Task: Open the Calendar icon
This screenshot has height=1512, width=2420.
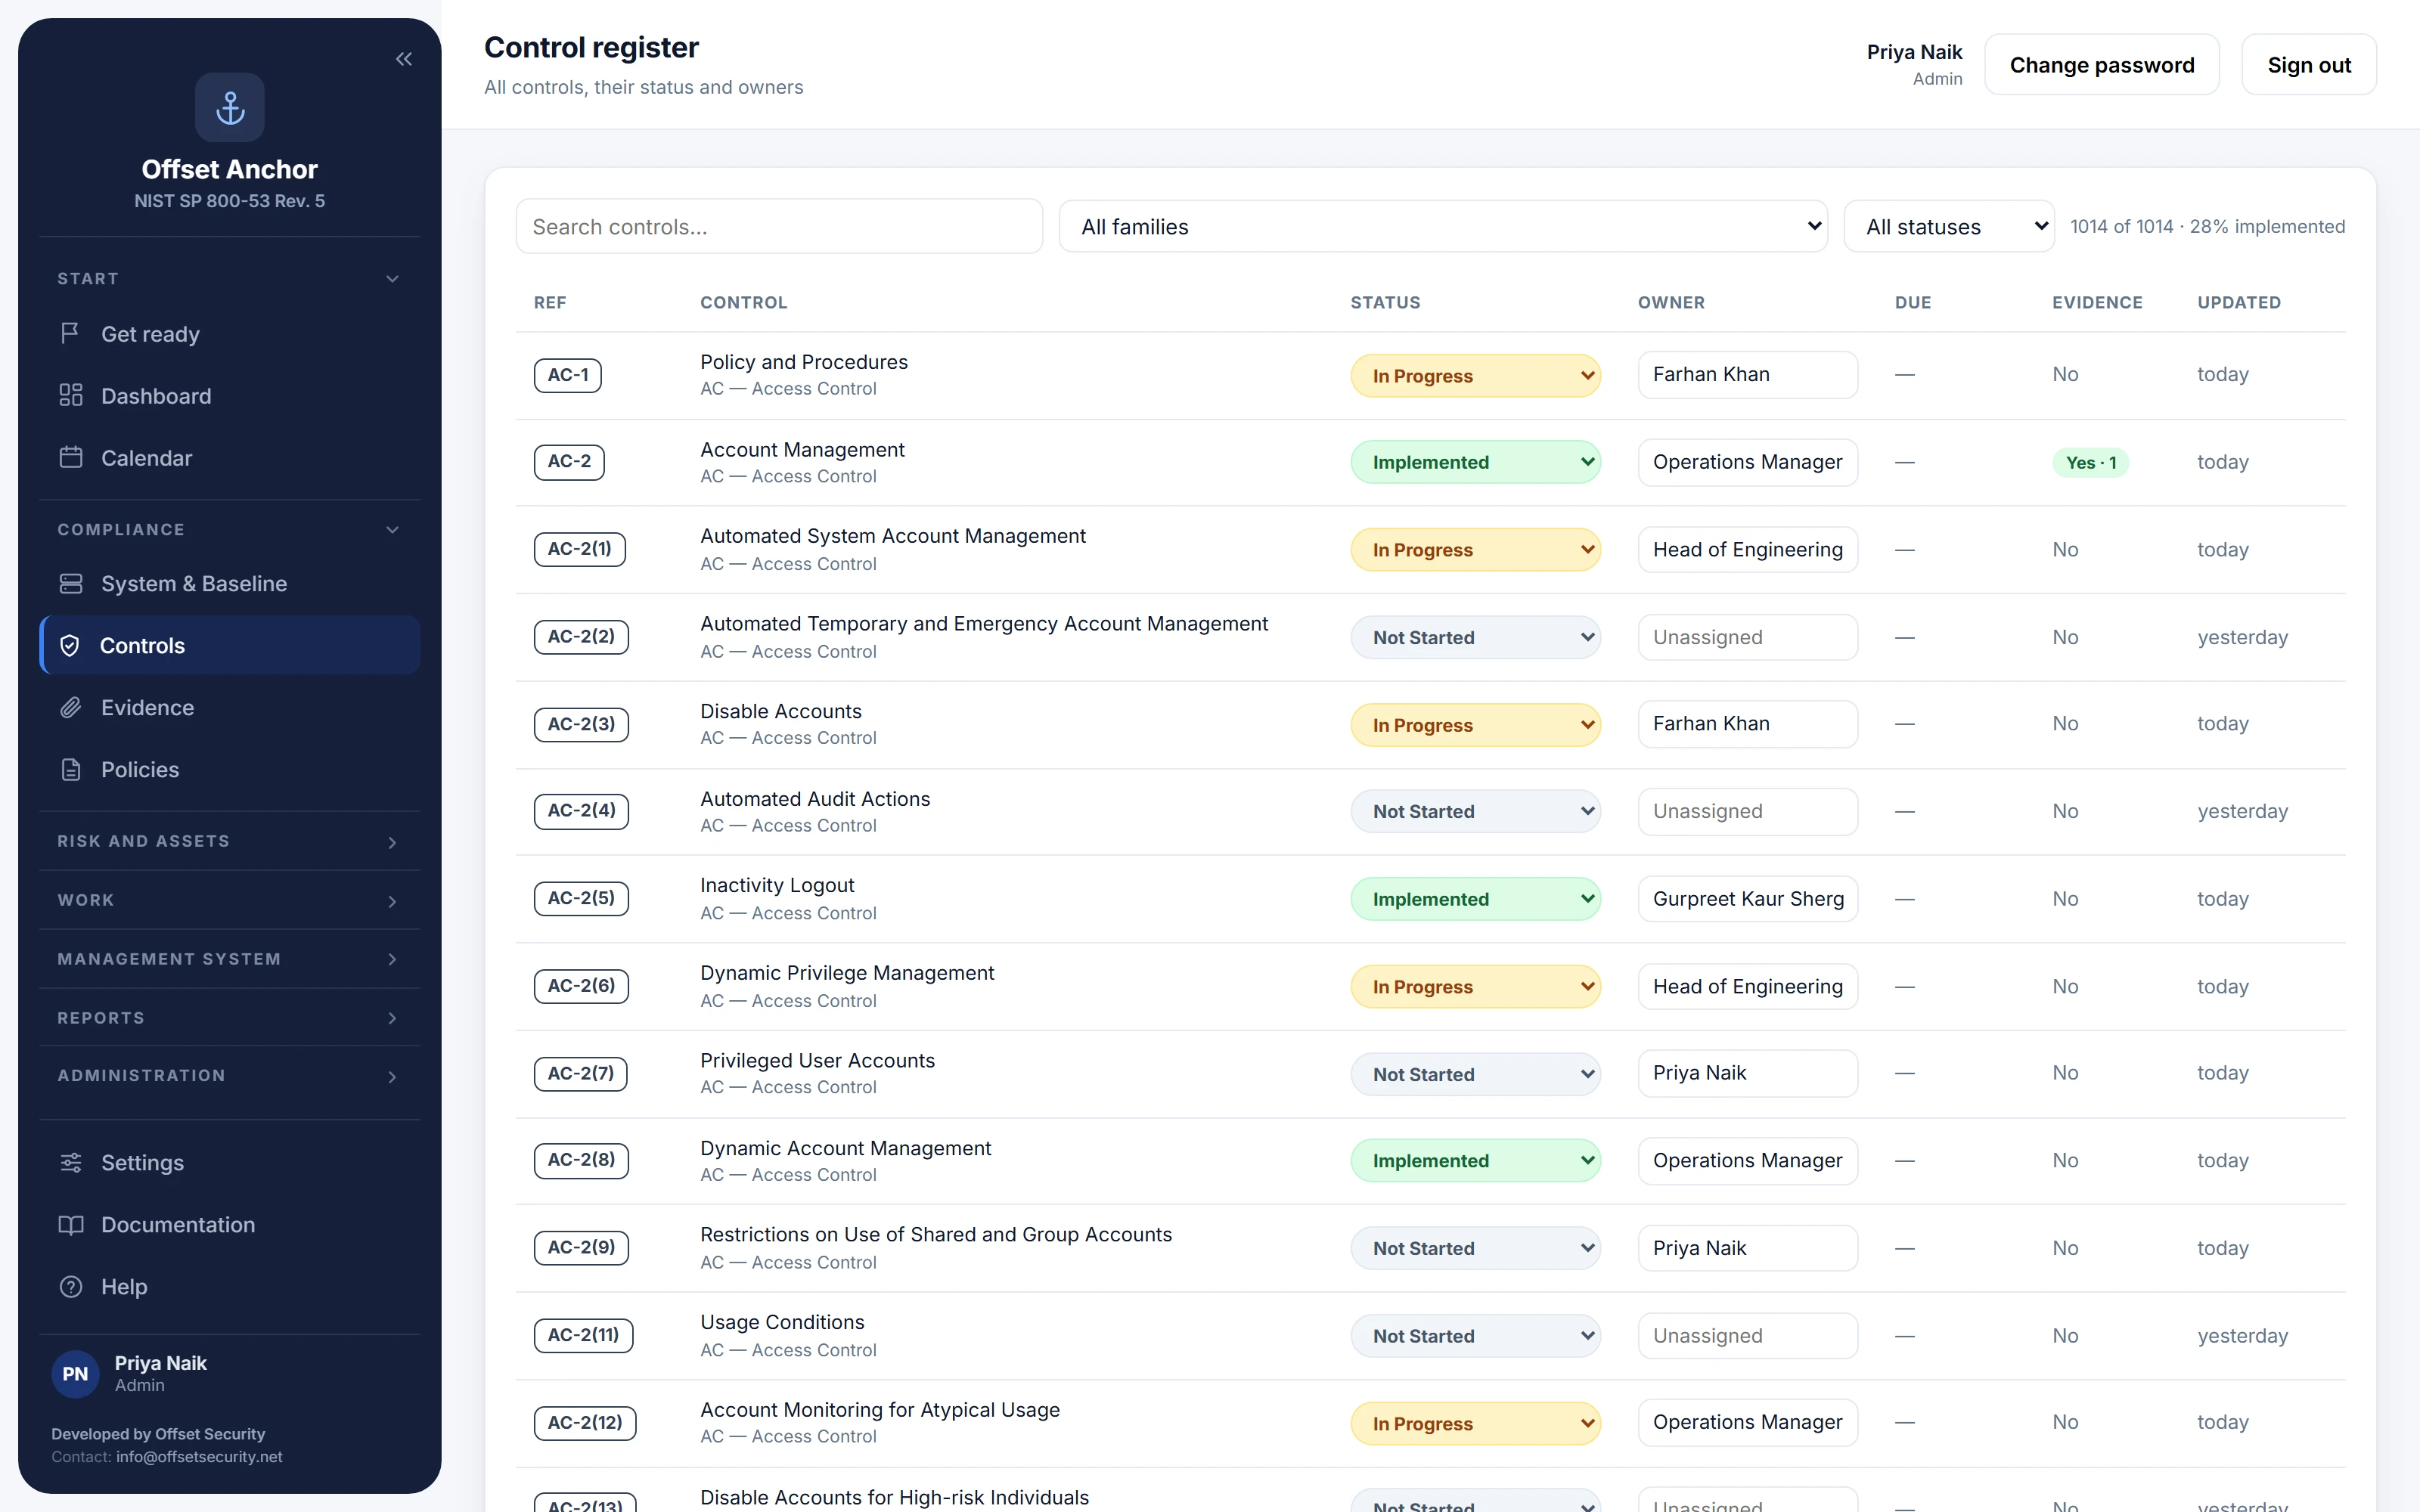Action: (x=70, y=457)
